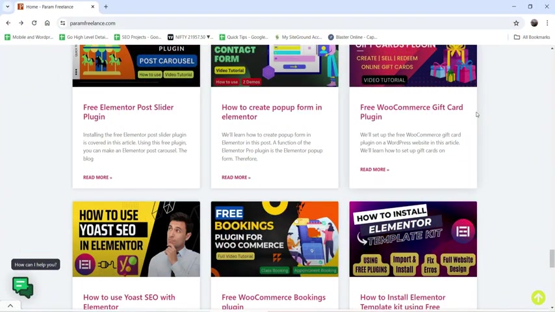Expand the bottom-left up chevron
This screenshot has height=312, width=555.
click(x=10, y=305)
